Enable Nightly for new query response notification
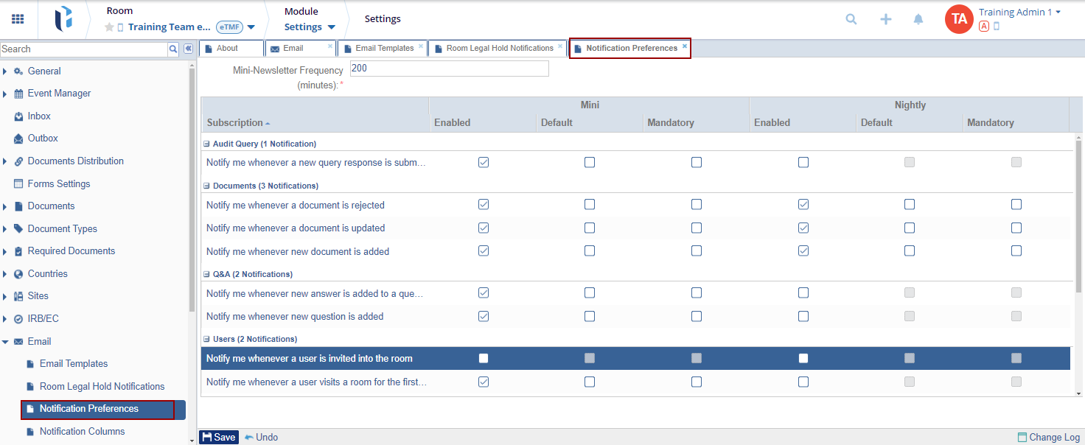 tap(803, 162)
